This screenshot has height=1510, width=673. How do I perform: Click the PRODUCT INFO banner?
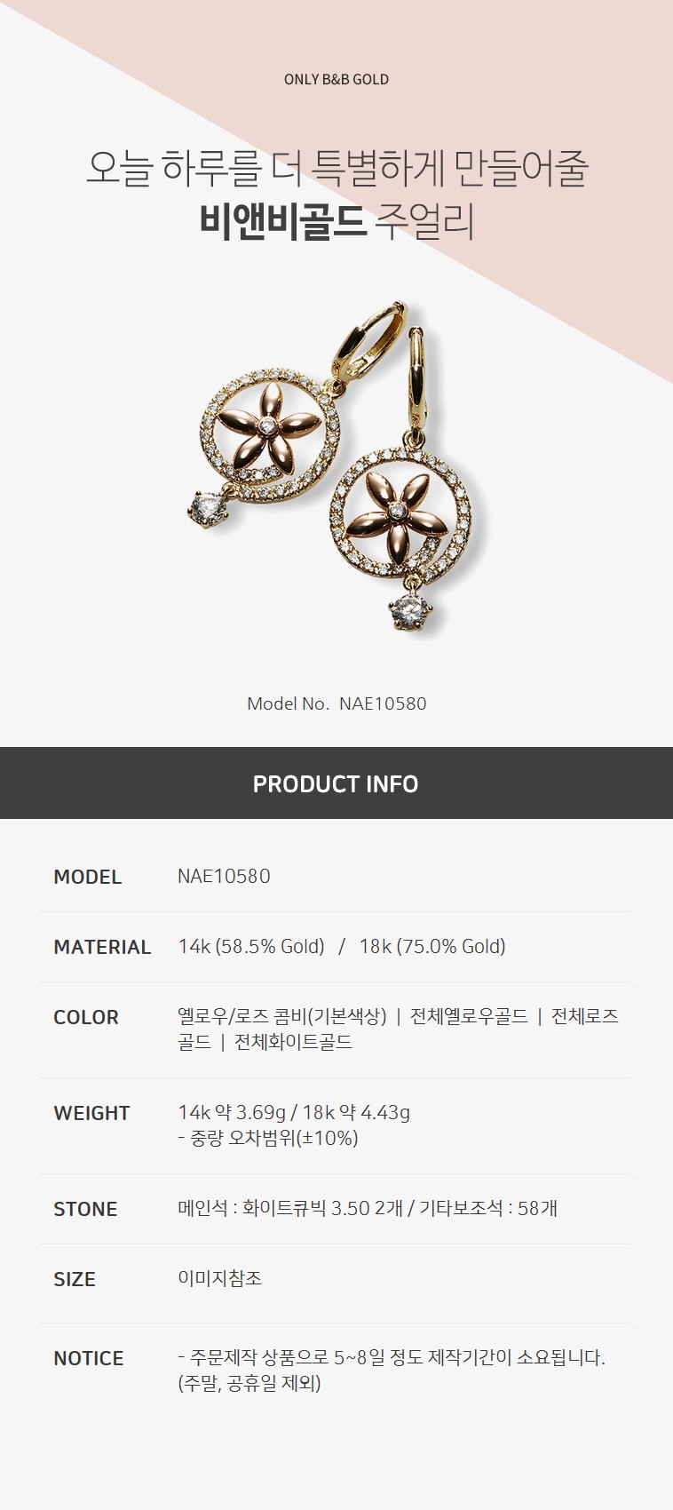336,783
